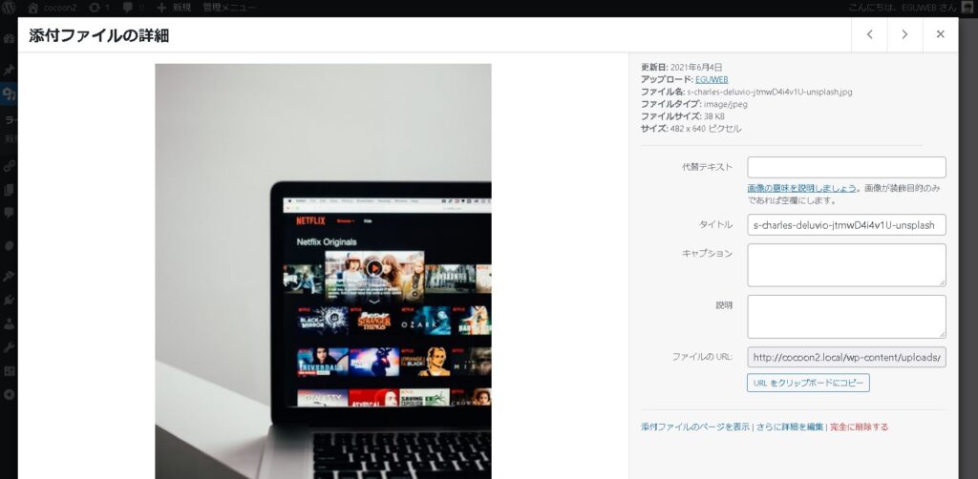Open the 画像の意味を説明しましょう link
The height and width of the screenshot is (479, 978).
click(801, 189)
